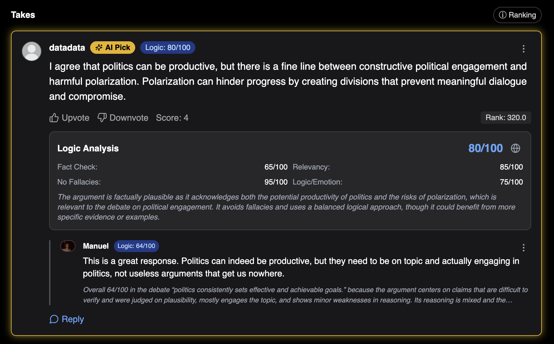This screenshot has height=344, width=554.
Task: Click datadata's avatar icon
Action: pyautogui.click(x=31, y=51)
